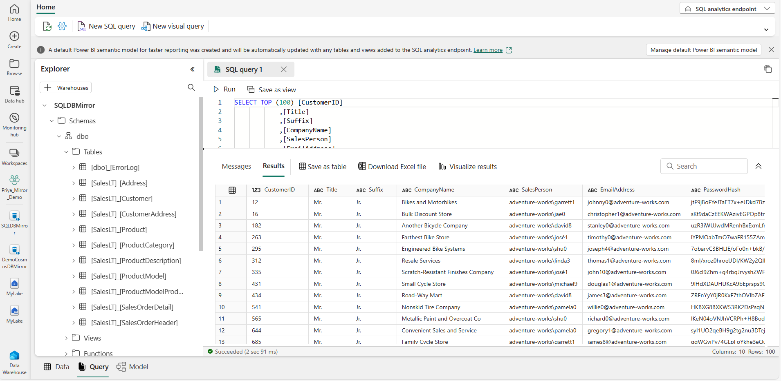Click the Home ribbon tab
The height and width of the screenshot is (381, 781).
pos(46,7)
